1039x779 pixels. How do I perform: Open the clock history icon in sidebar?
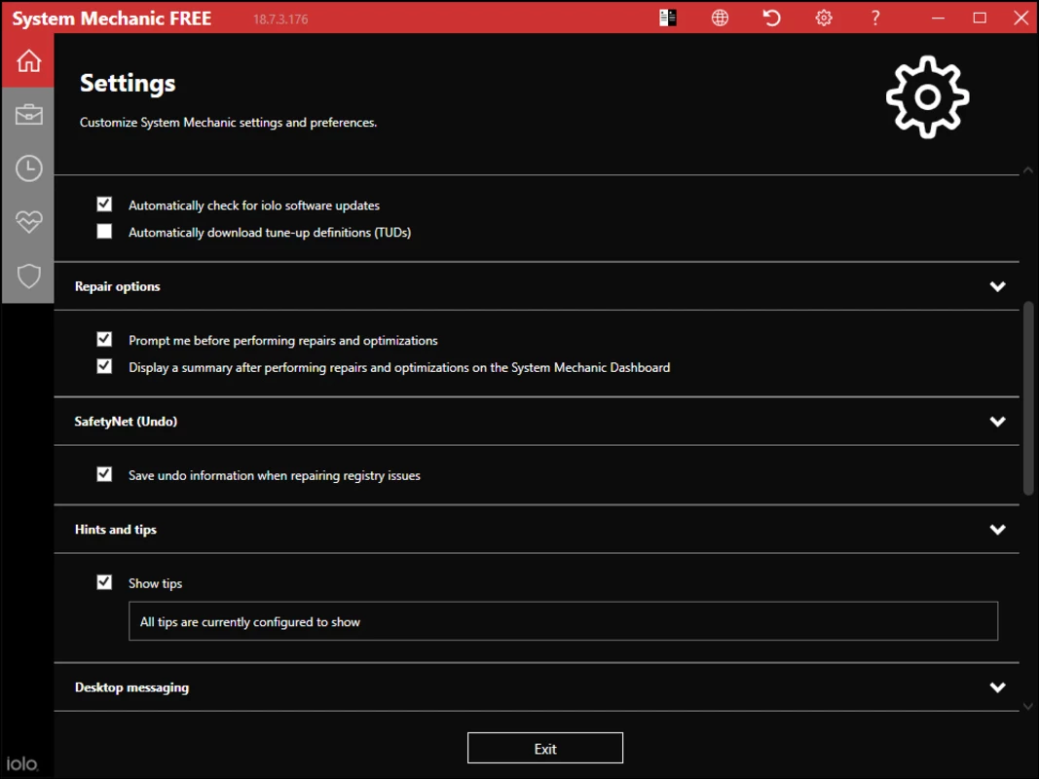pyautogui.click(x=28, y=168)
